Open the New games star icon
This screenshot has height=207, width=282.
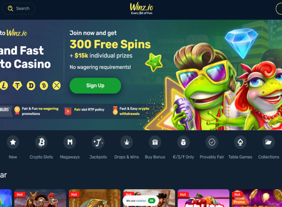click(x=13, y=142)
